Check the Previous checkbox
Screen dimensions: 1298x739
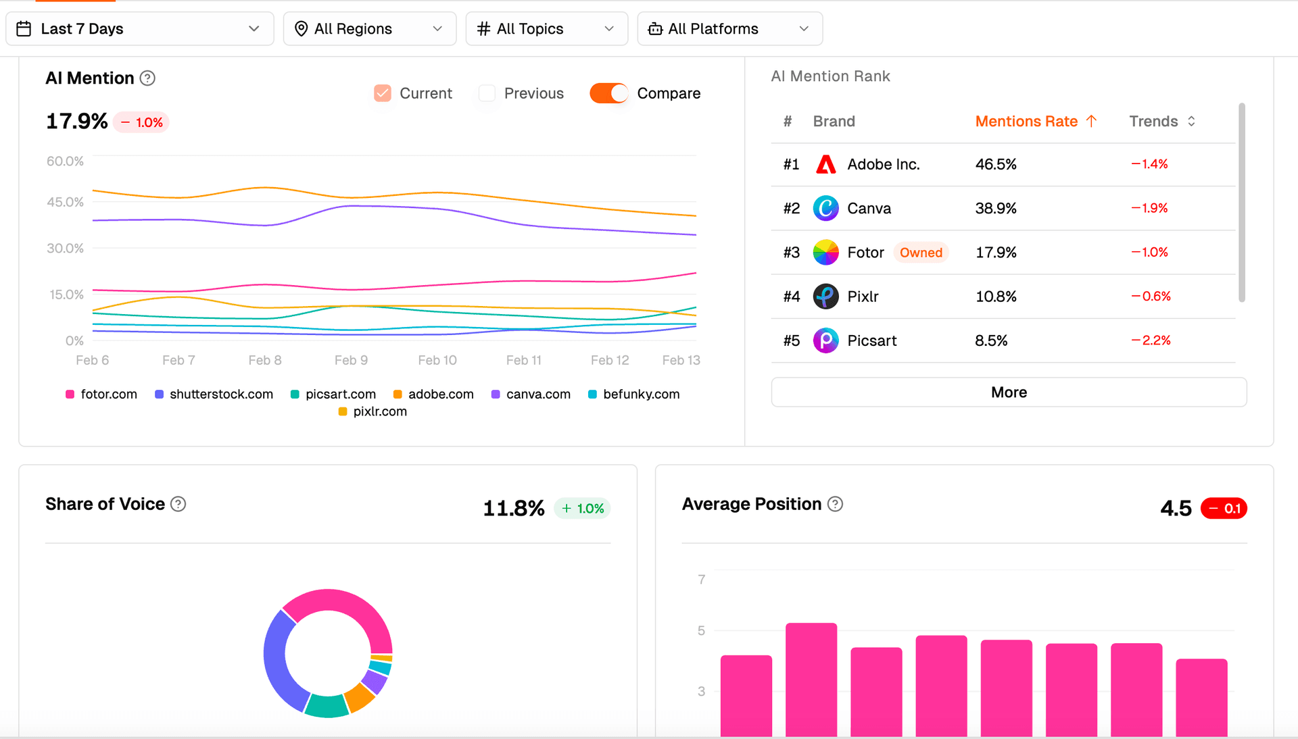click(487, 93)
